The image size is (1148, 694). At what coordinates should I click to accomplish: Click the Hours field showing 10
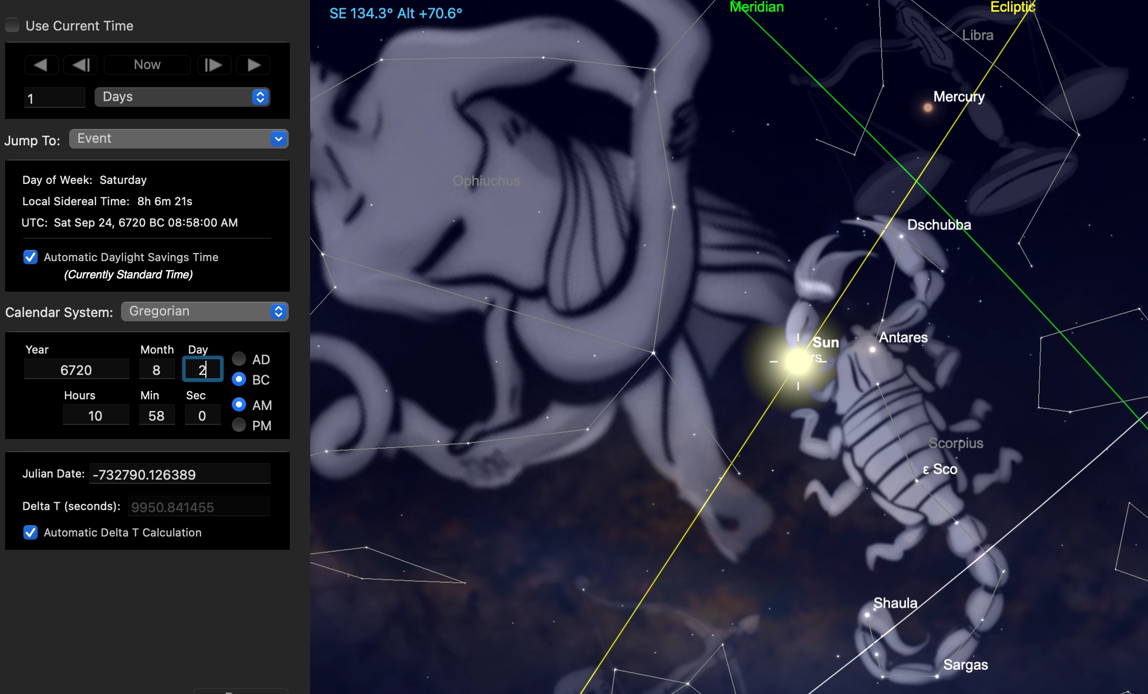point(96,416)
